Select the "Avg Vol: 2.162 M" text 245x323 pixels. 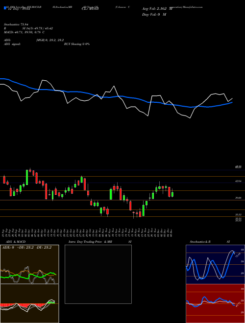(x=157, y=9)
